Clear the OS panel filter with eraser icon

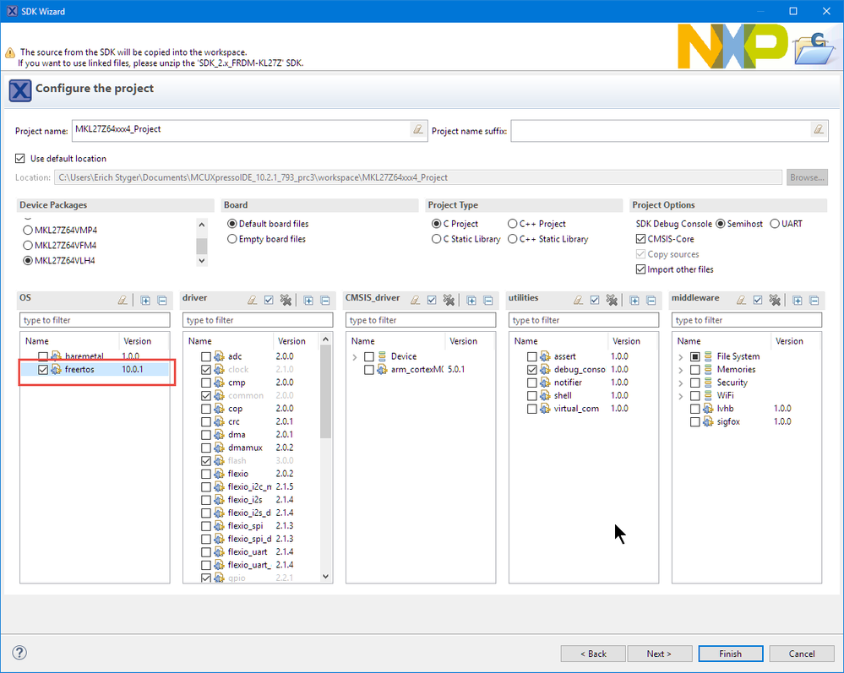[x=123, y=300]
